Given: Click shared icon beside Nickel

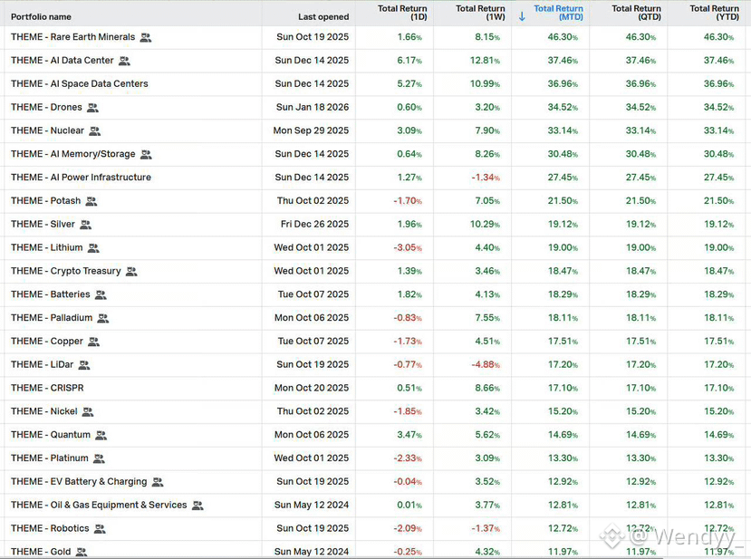Looking at the screenshot, I should coord(88,412).
